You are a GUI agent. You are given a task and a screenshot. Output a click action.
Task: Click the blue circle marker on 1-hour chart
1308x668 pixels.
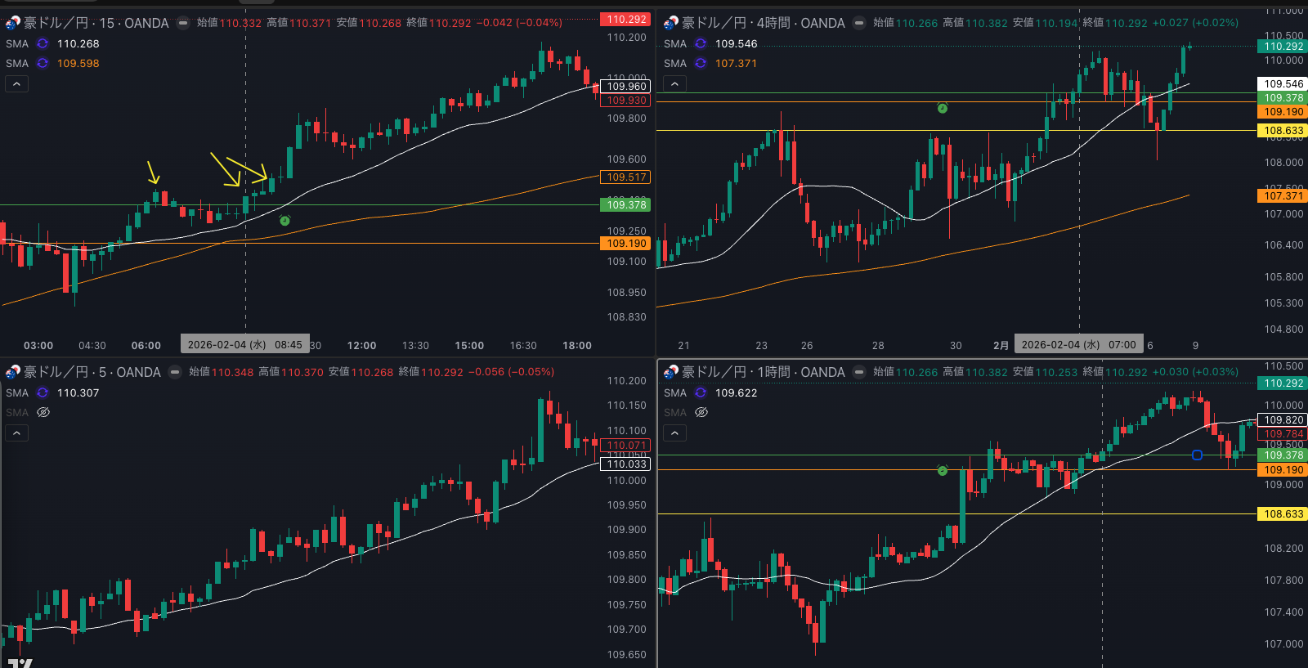[1197, 455]
